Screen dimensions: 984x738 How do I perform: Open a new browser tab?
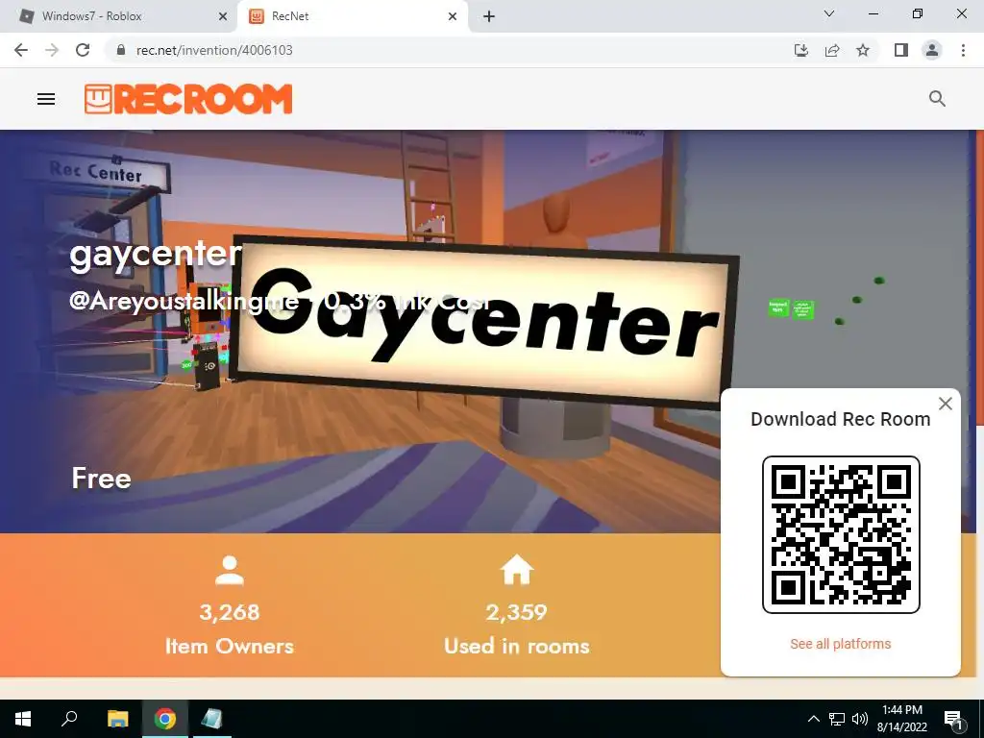coord(489,17)
